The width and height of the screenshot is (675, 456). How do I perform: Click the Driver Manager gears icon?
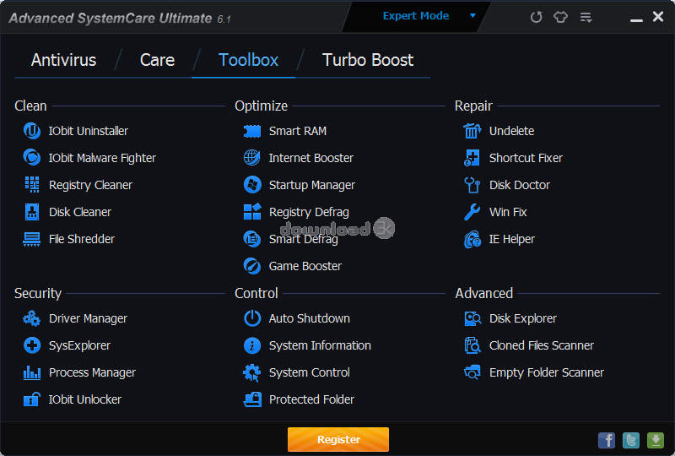[32, 318]
